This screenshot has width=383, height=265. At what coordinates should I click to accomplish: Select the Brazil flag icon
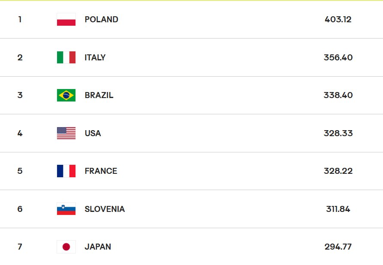[66, 95]
